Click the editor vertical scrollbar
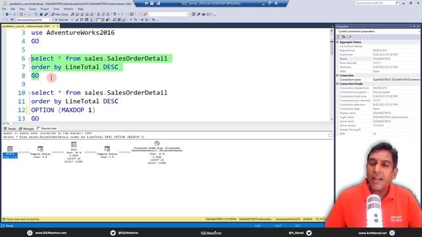This screenshot has height=237, width=422. pyautogui.click(x=332, y=75)
